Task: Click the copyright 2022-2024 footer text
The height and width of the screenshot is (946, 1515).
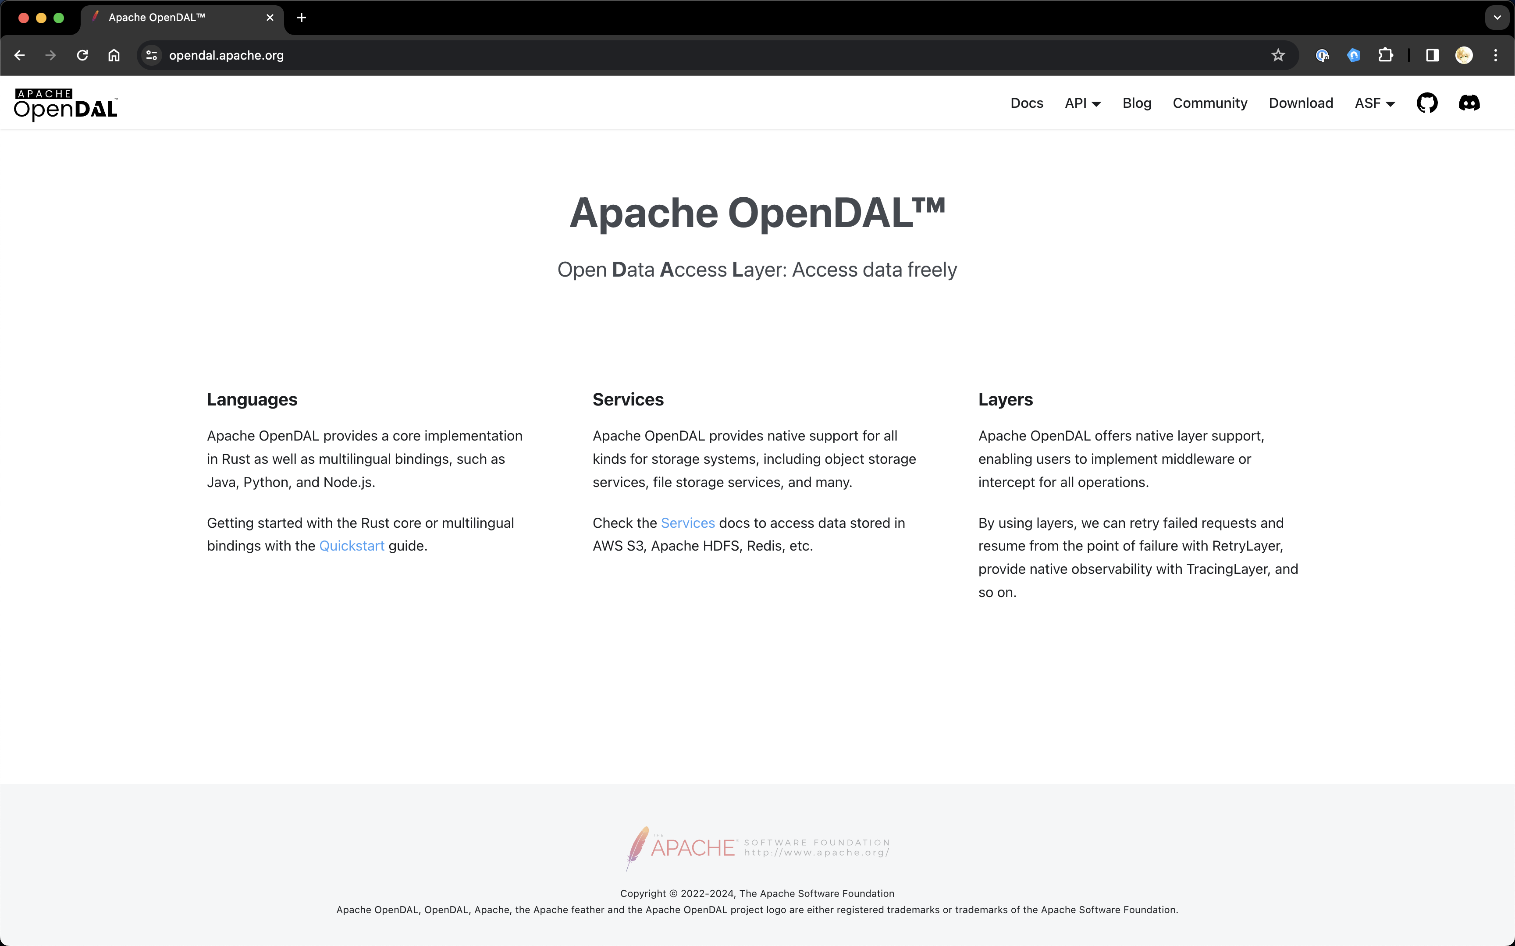Action: click(757, 893)
